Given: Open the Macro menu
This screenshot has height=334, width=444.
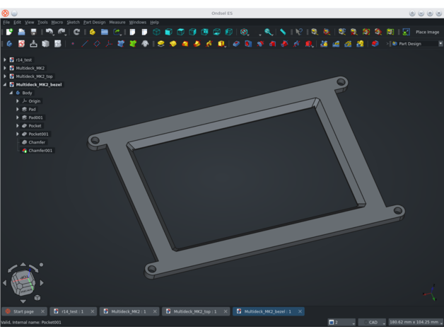Looking at the screenshot, I should 57,22.
